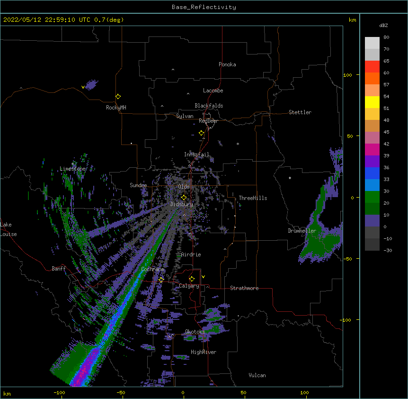Click the ThreeHills city label

[x=253, y=198]
